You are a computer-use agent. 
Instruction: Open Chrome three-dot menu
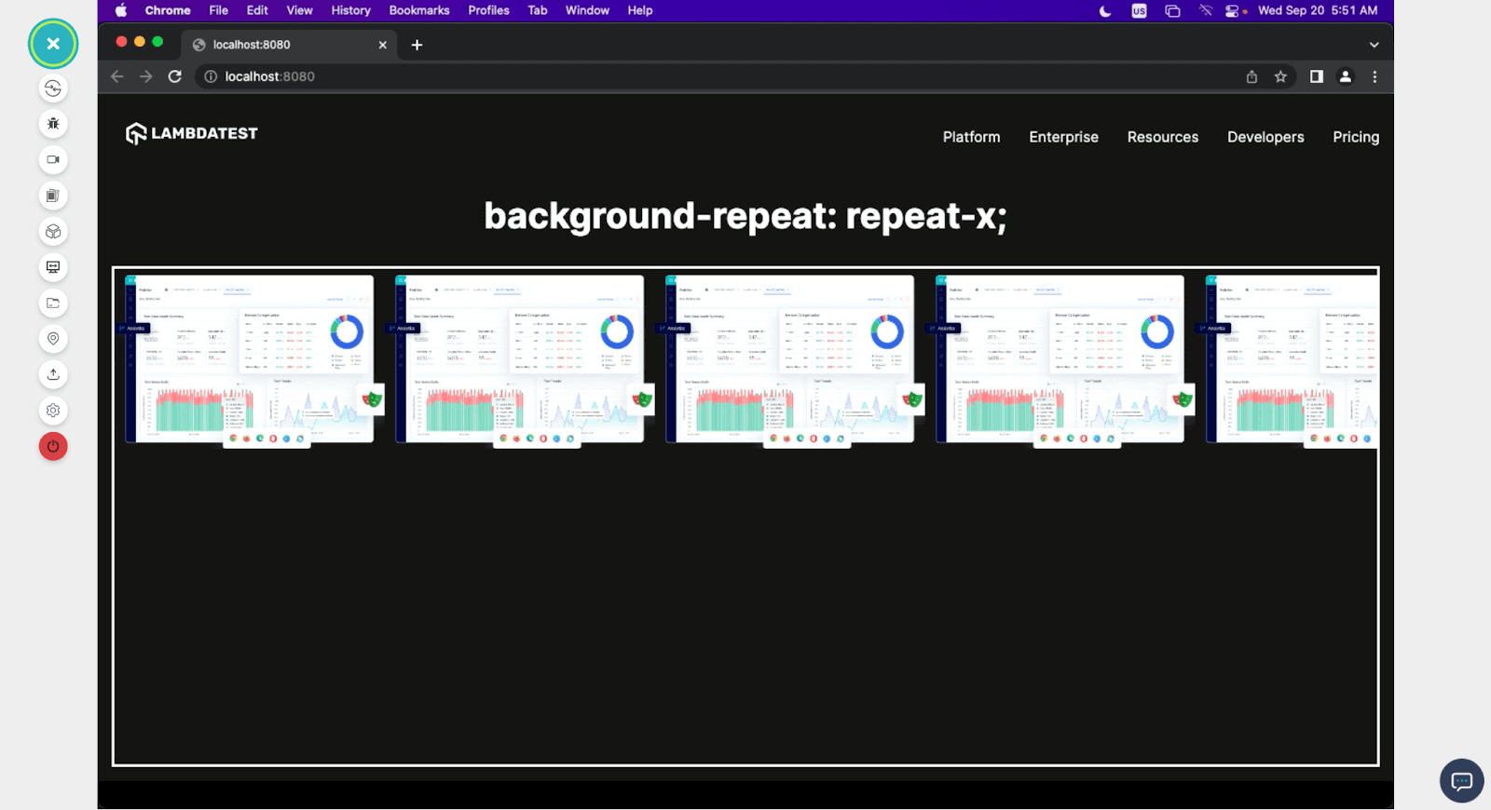click(x=1375, y=76)
